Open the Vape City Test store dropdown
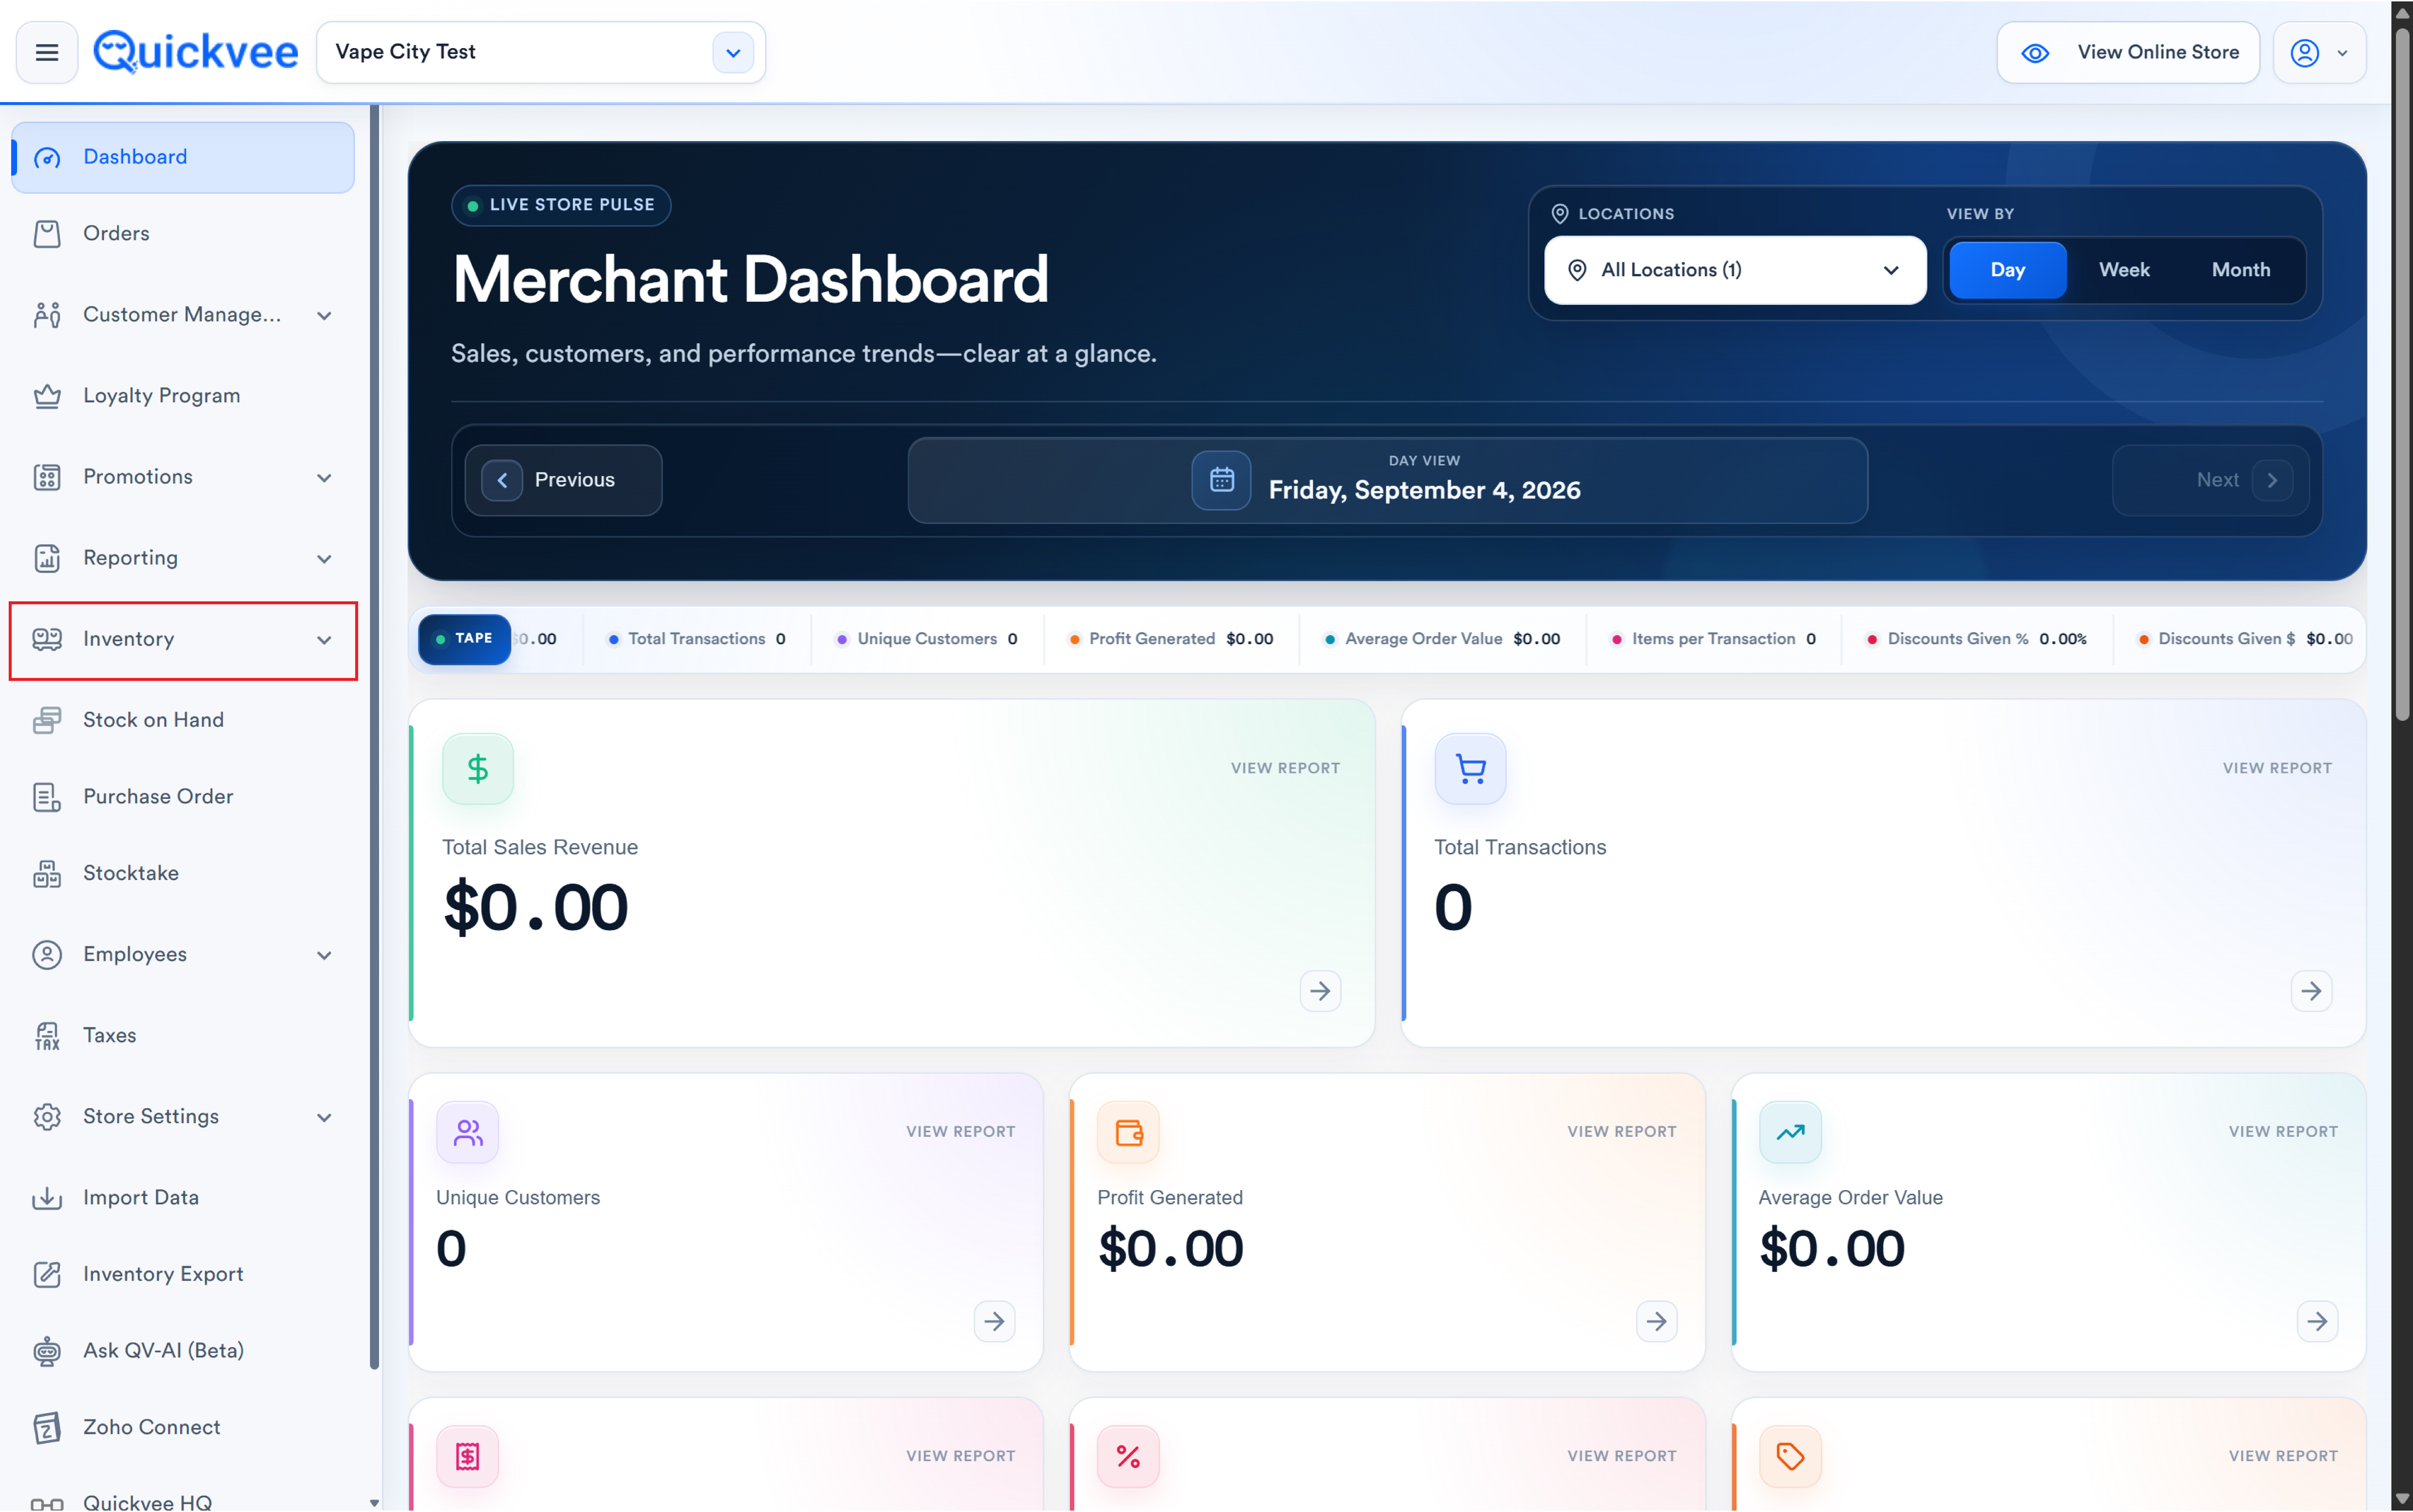The height and width of the screenshot is (1512, 2413). point(541,52)
